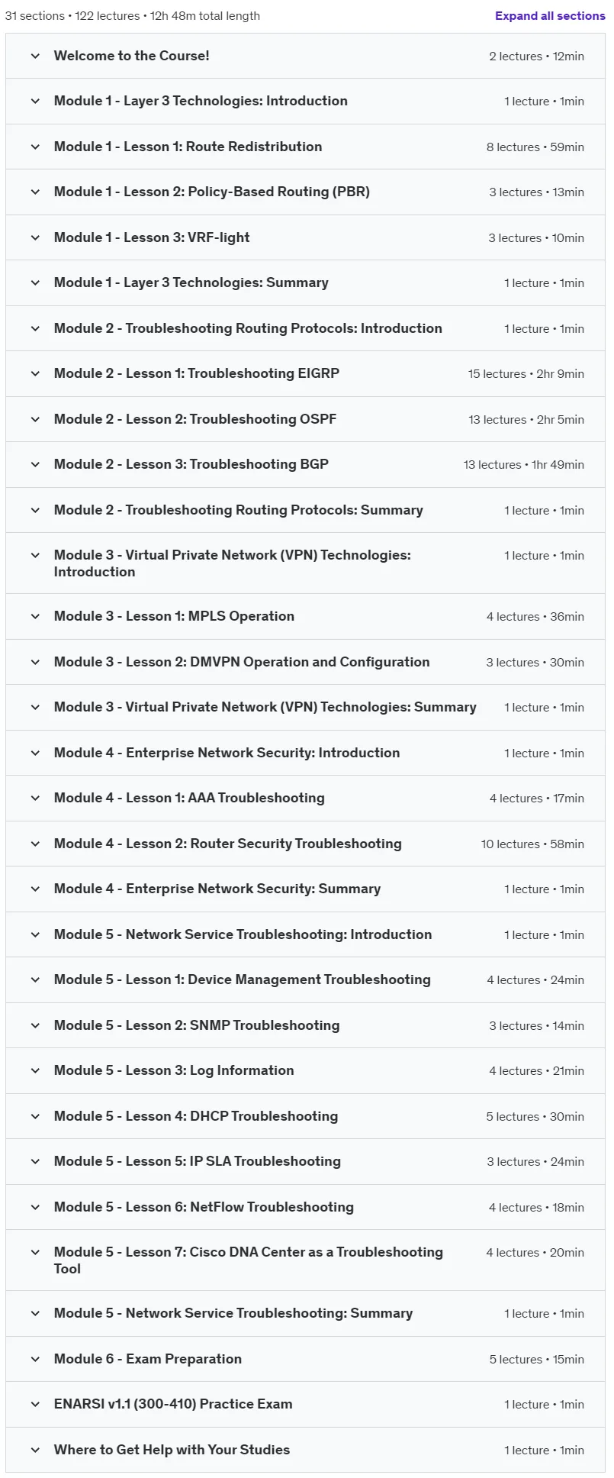The height and width of the screenshot is (1478, 614).
Task: Open Module 6 - Exam Preparation section
Action: click(x=305, y=1359)
